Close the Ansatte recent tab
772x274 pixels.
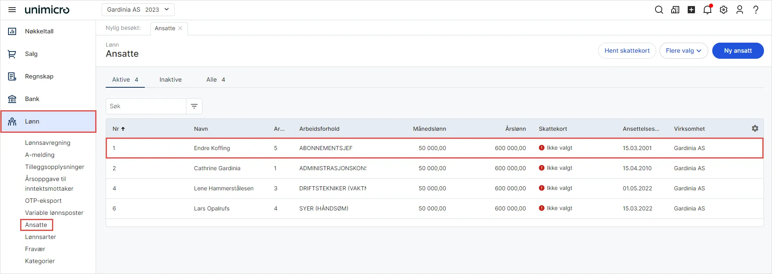(x=180, y=28)
